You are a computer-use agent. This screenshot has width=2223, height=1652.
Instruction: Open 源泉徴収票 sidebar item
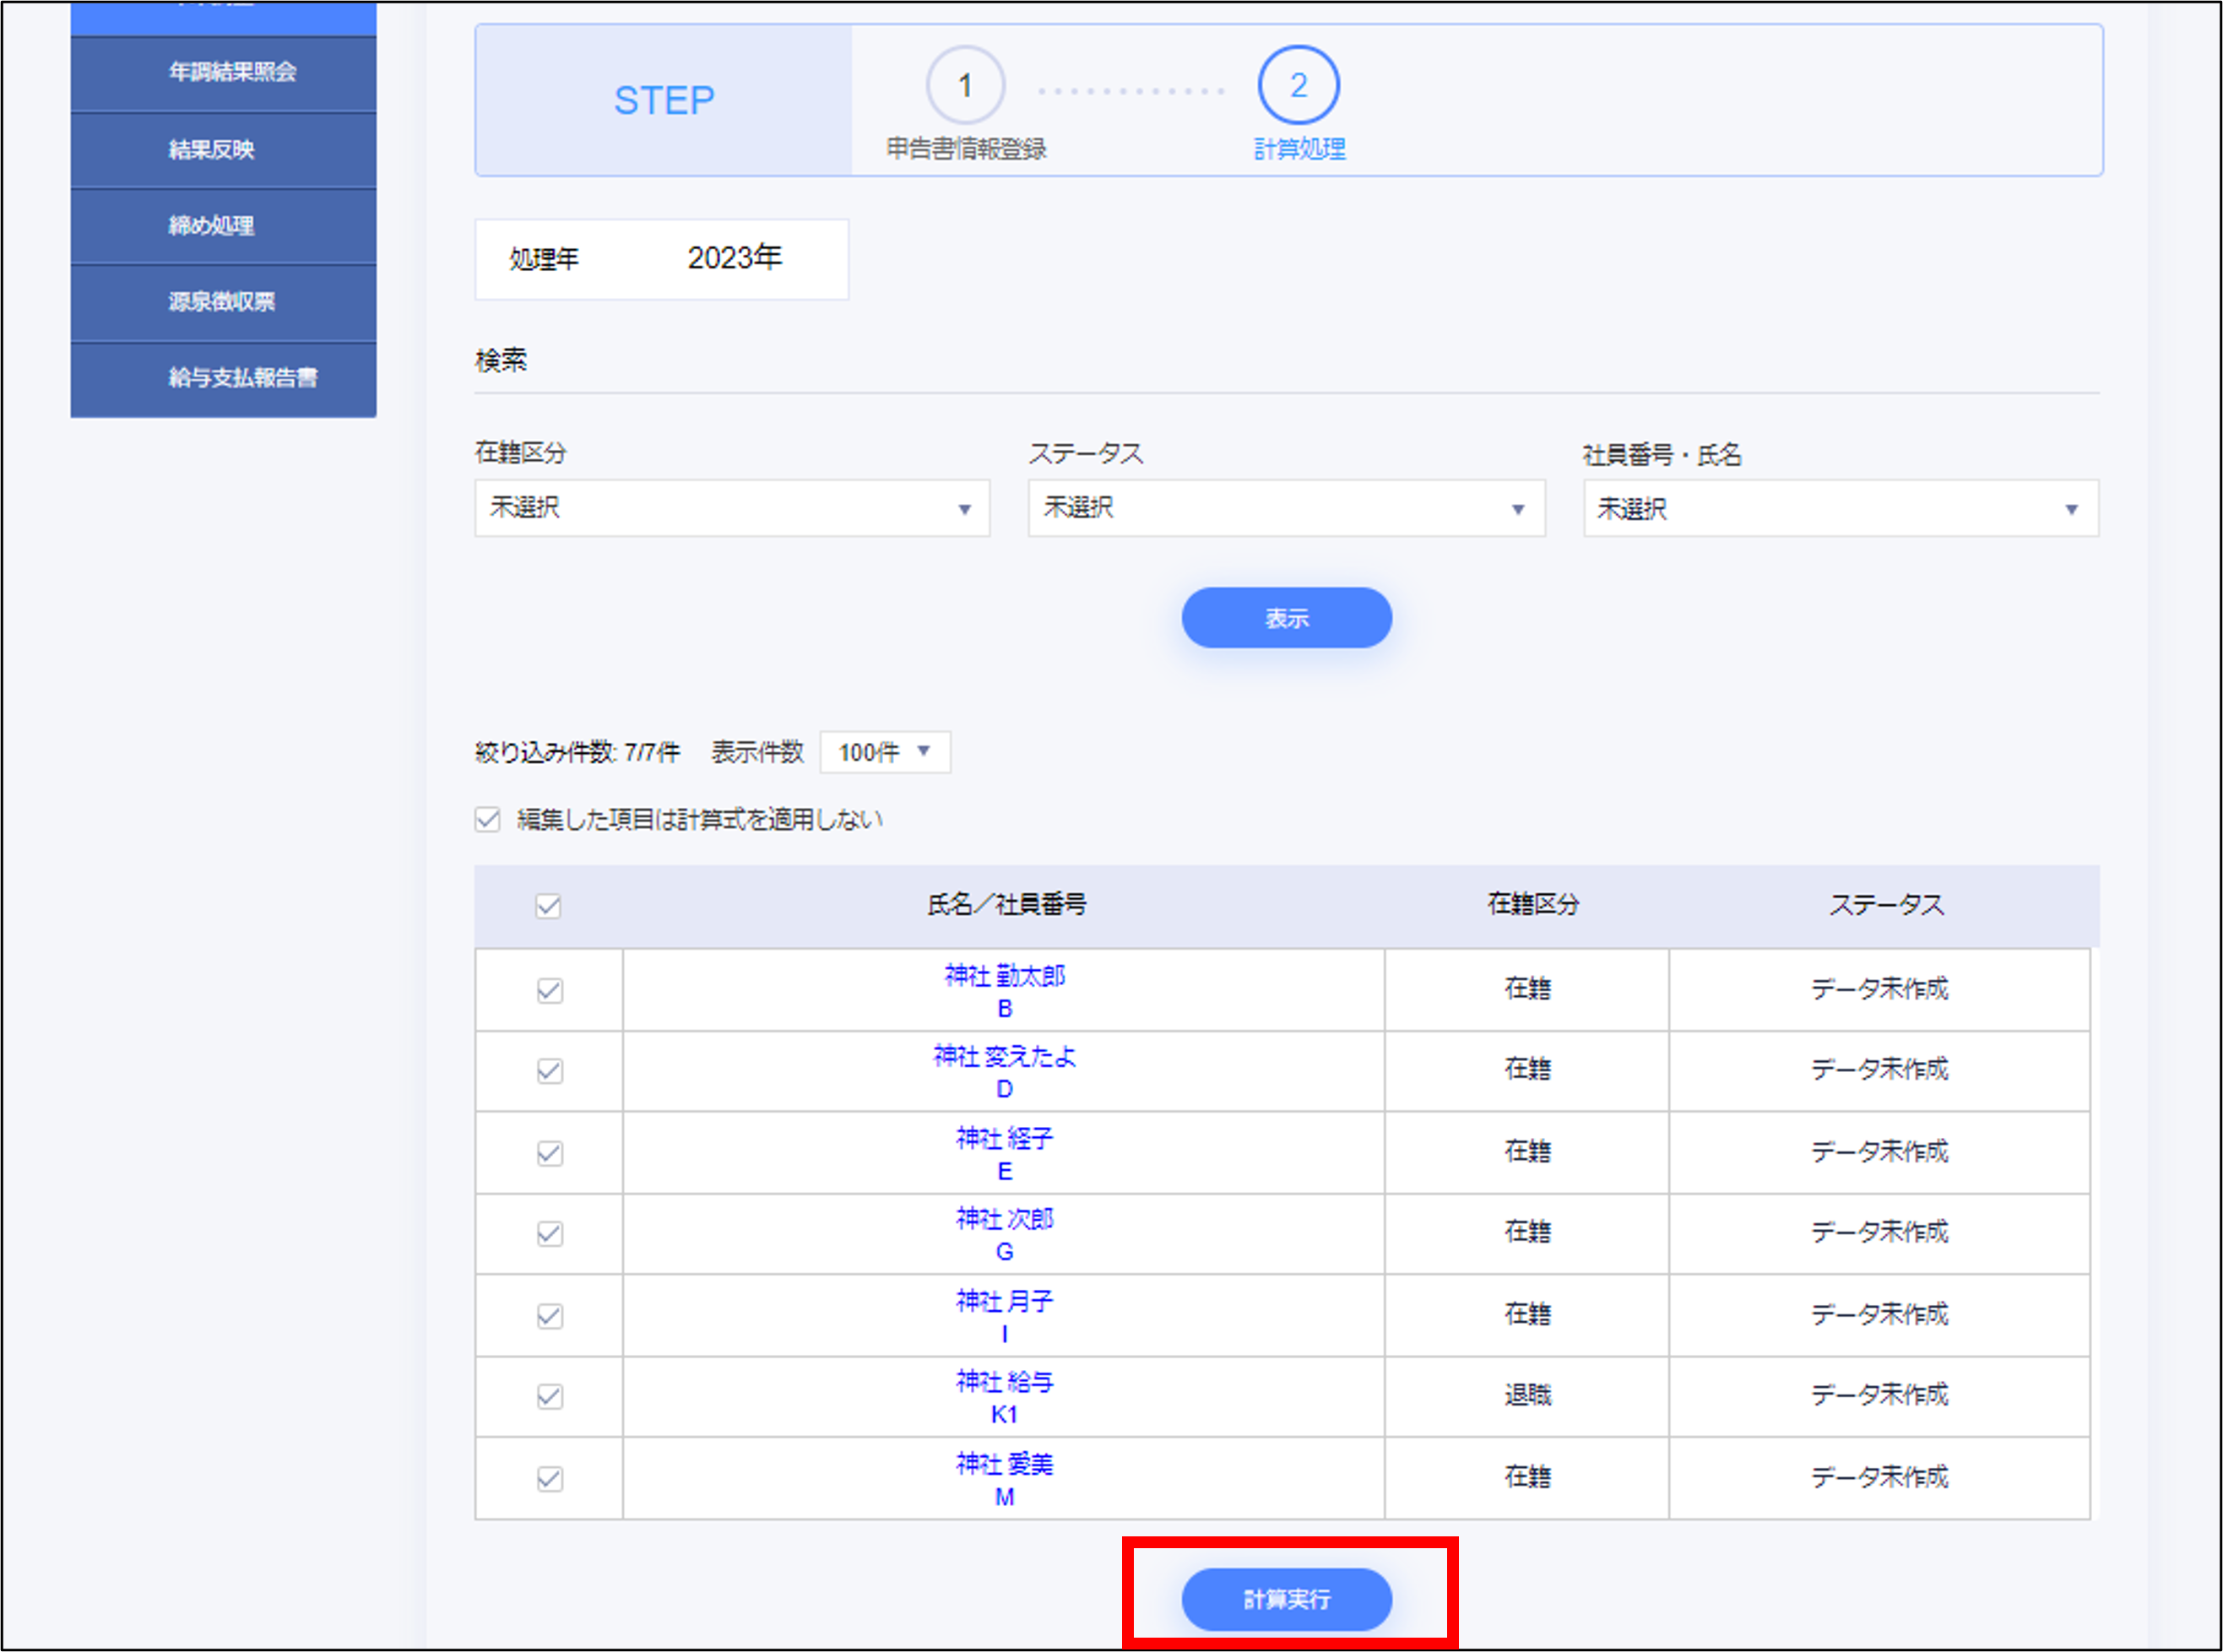[221, 302]
